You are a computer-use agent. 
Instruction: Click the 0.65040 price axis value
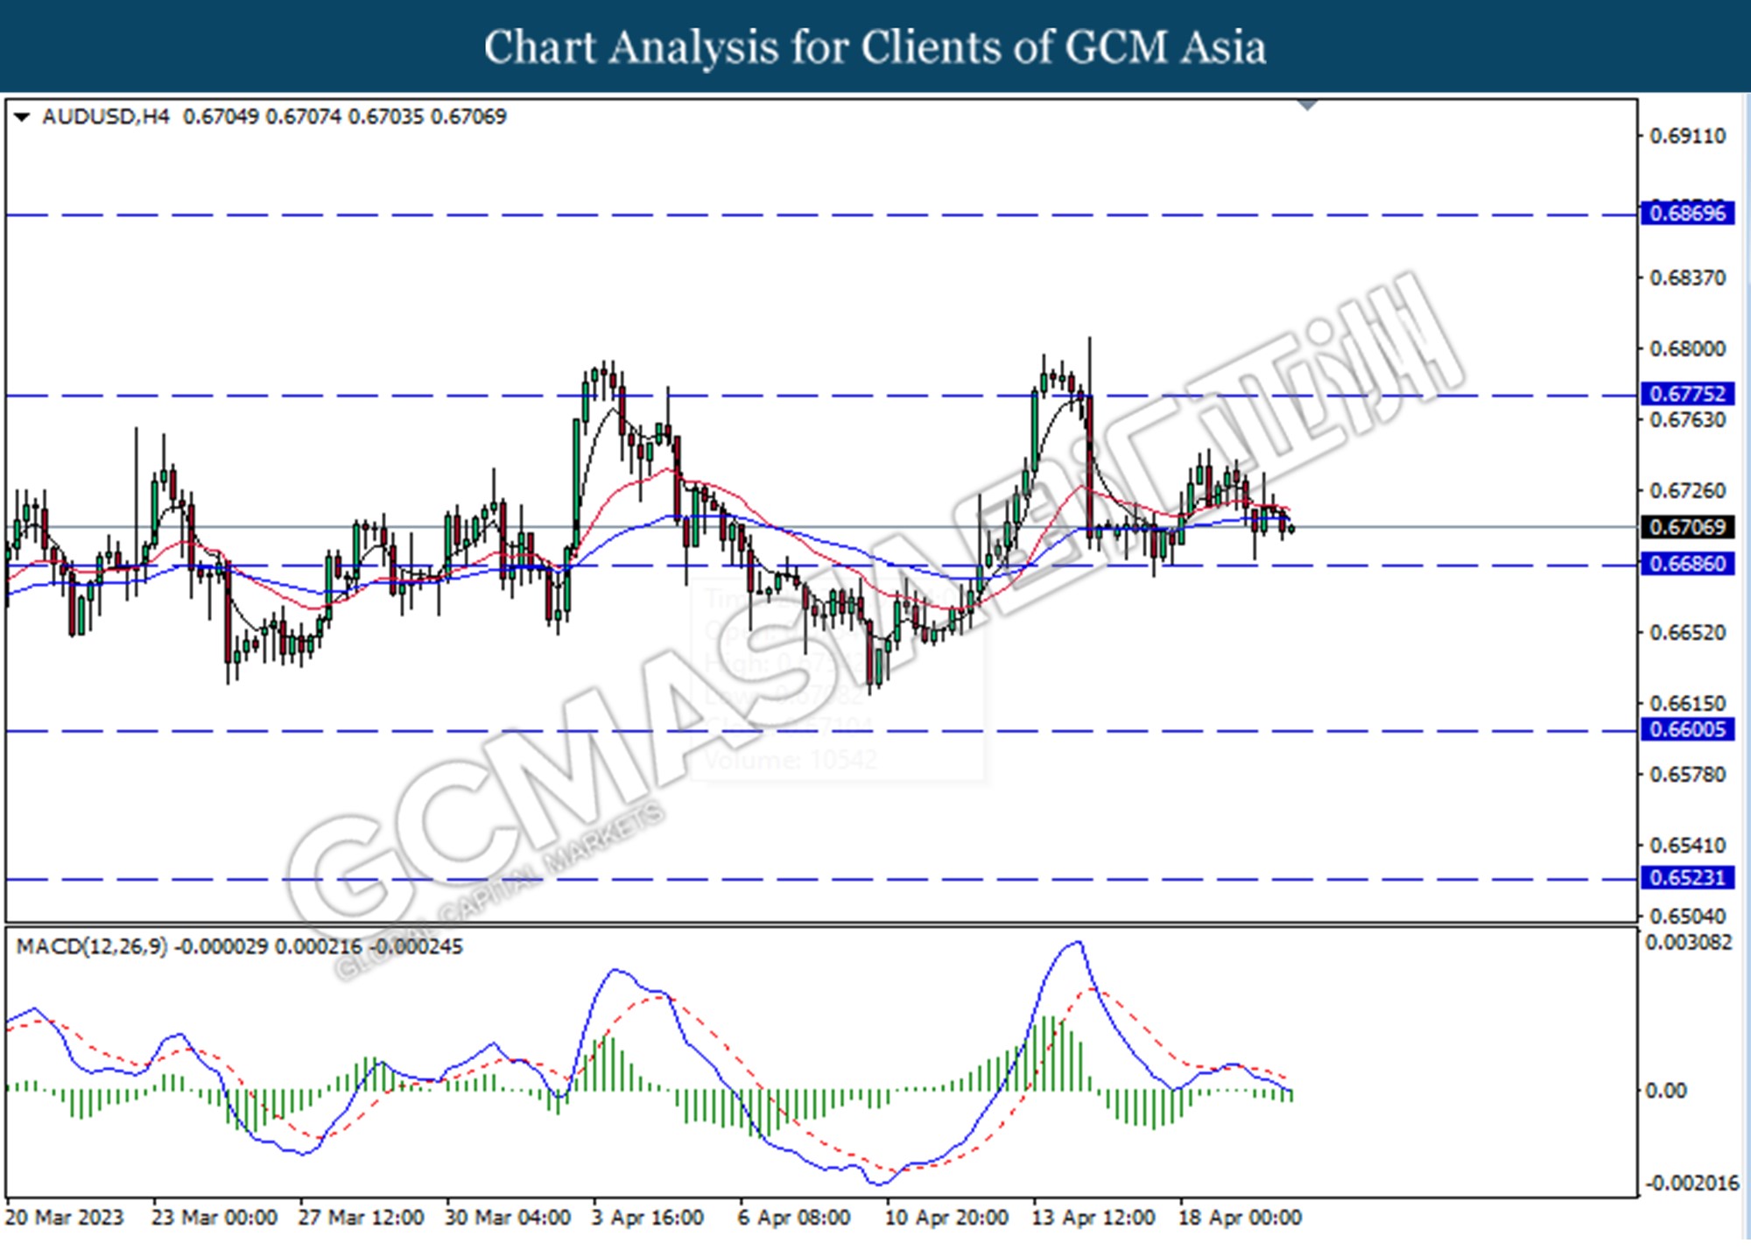(1687, 916)
